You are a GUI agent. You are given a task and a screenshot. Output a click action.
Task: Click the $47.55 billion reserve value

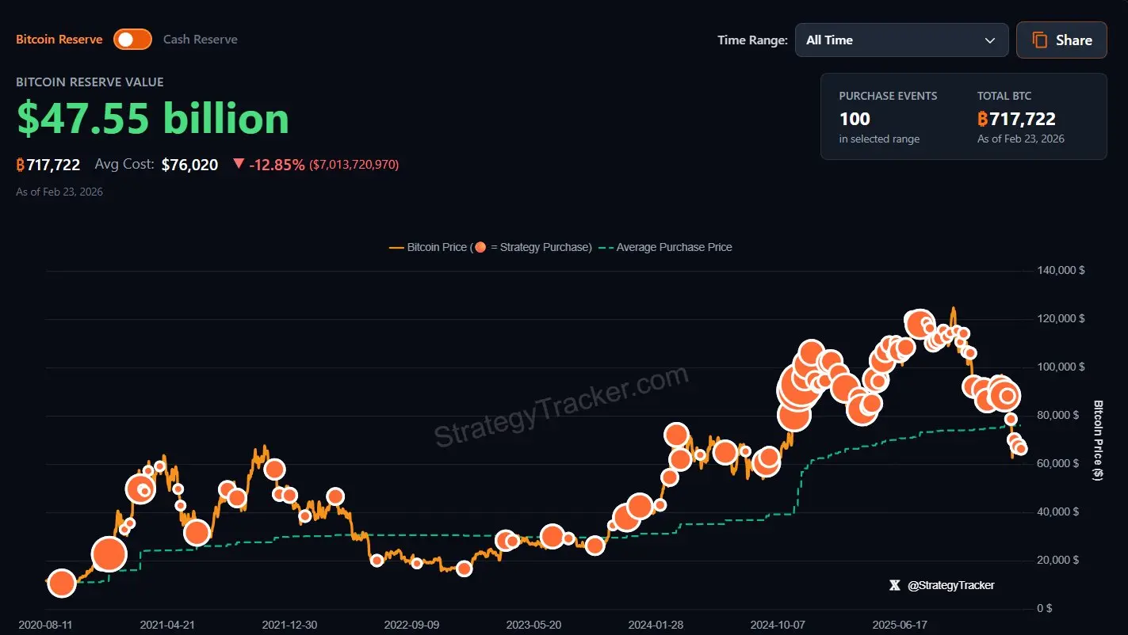click(x=153, y=119)
